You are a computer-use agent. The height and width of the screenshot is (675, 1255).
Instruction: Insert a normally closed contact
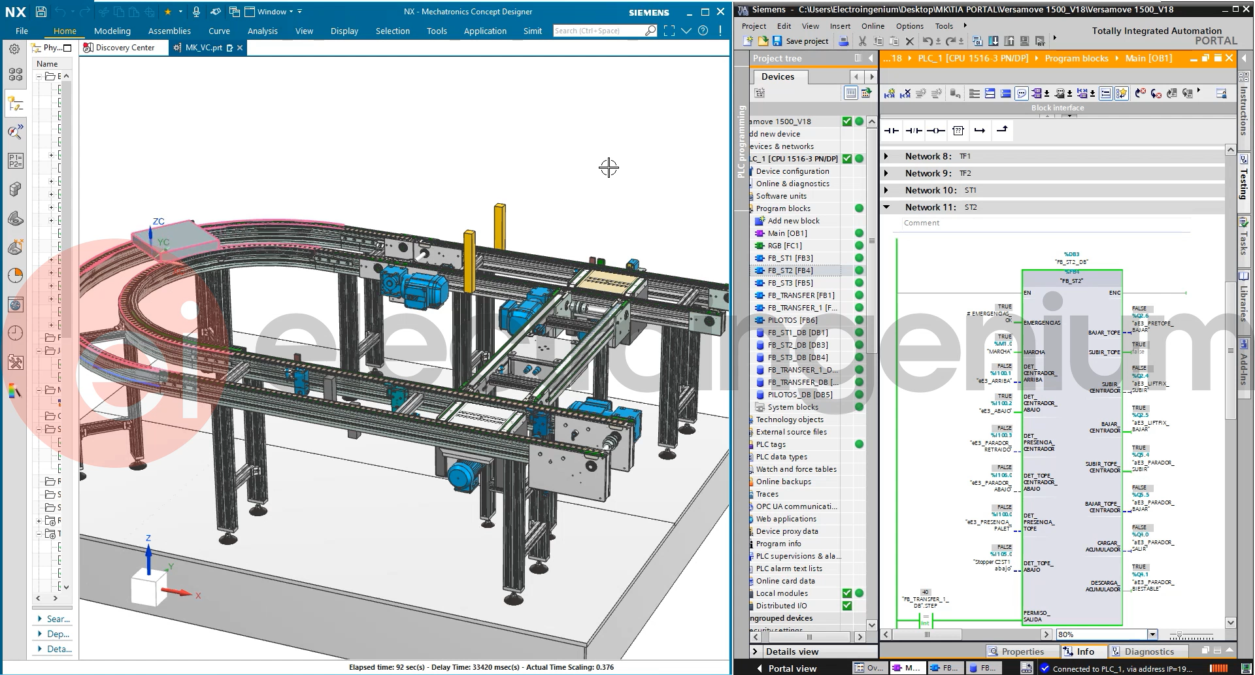pyautogui.click(x=914, y=131)
